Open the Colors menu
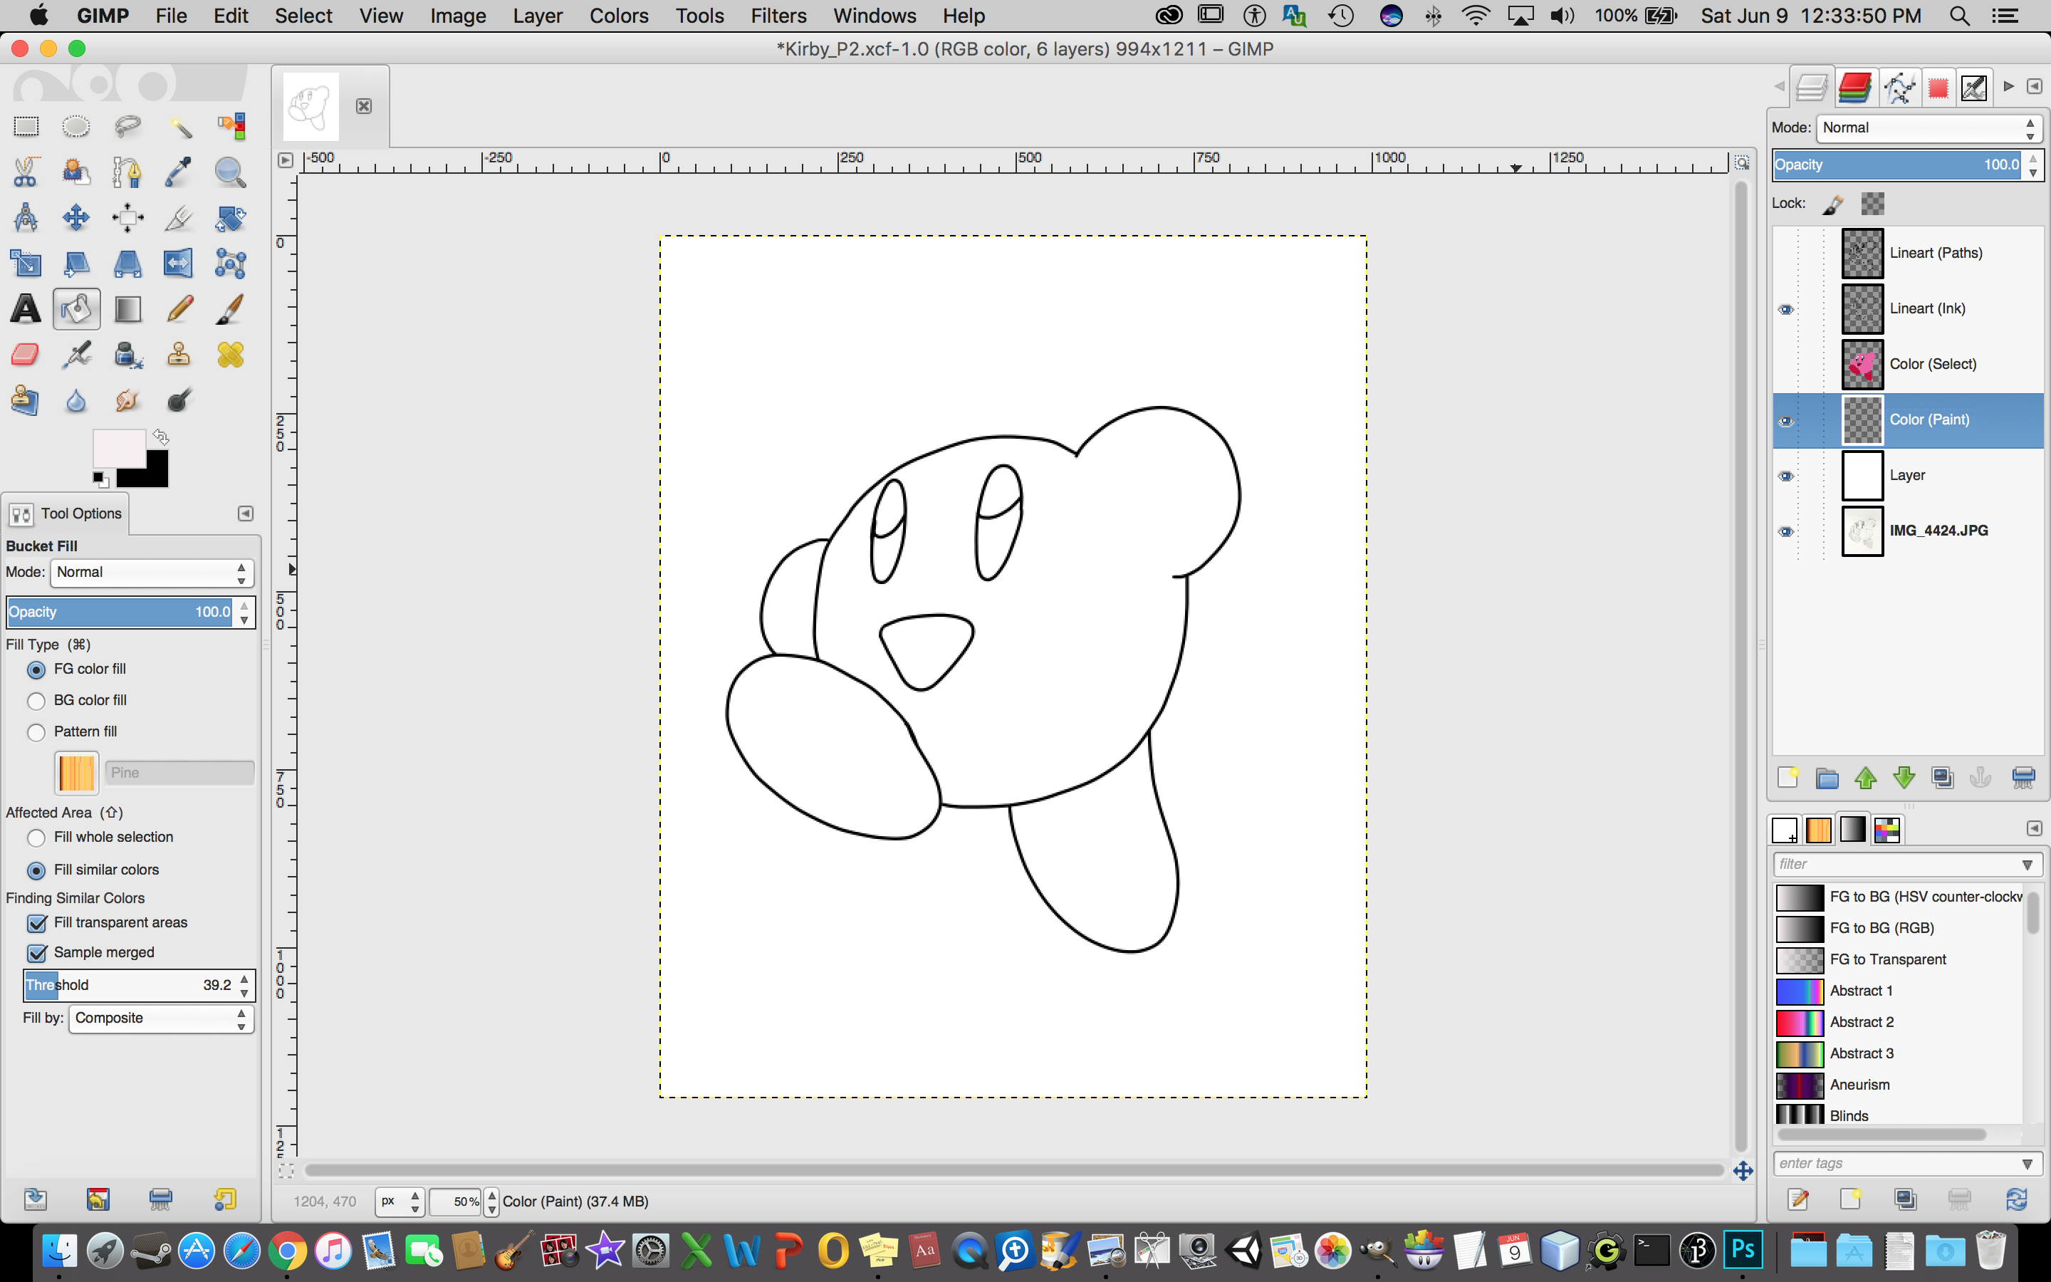 618,16
